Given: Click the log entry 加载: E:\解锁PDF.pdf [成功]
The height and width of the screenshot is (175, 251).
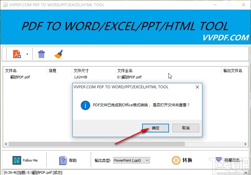Looking at the screenshot, I should coord(33,173).
